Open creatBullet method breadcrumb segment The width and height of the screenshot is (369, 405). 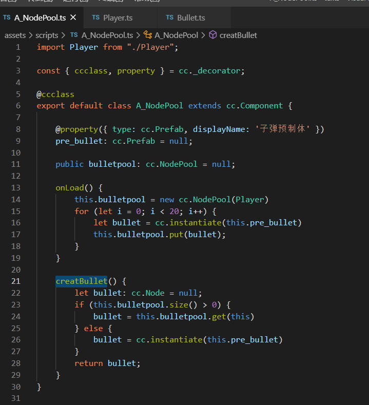click(238, 35)
